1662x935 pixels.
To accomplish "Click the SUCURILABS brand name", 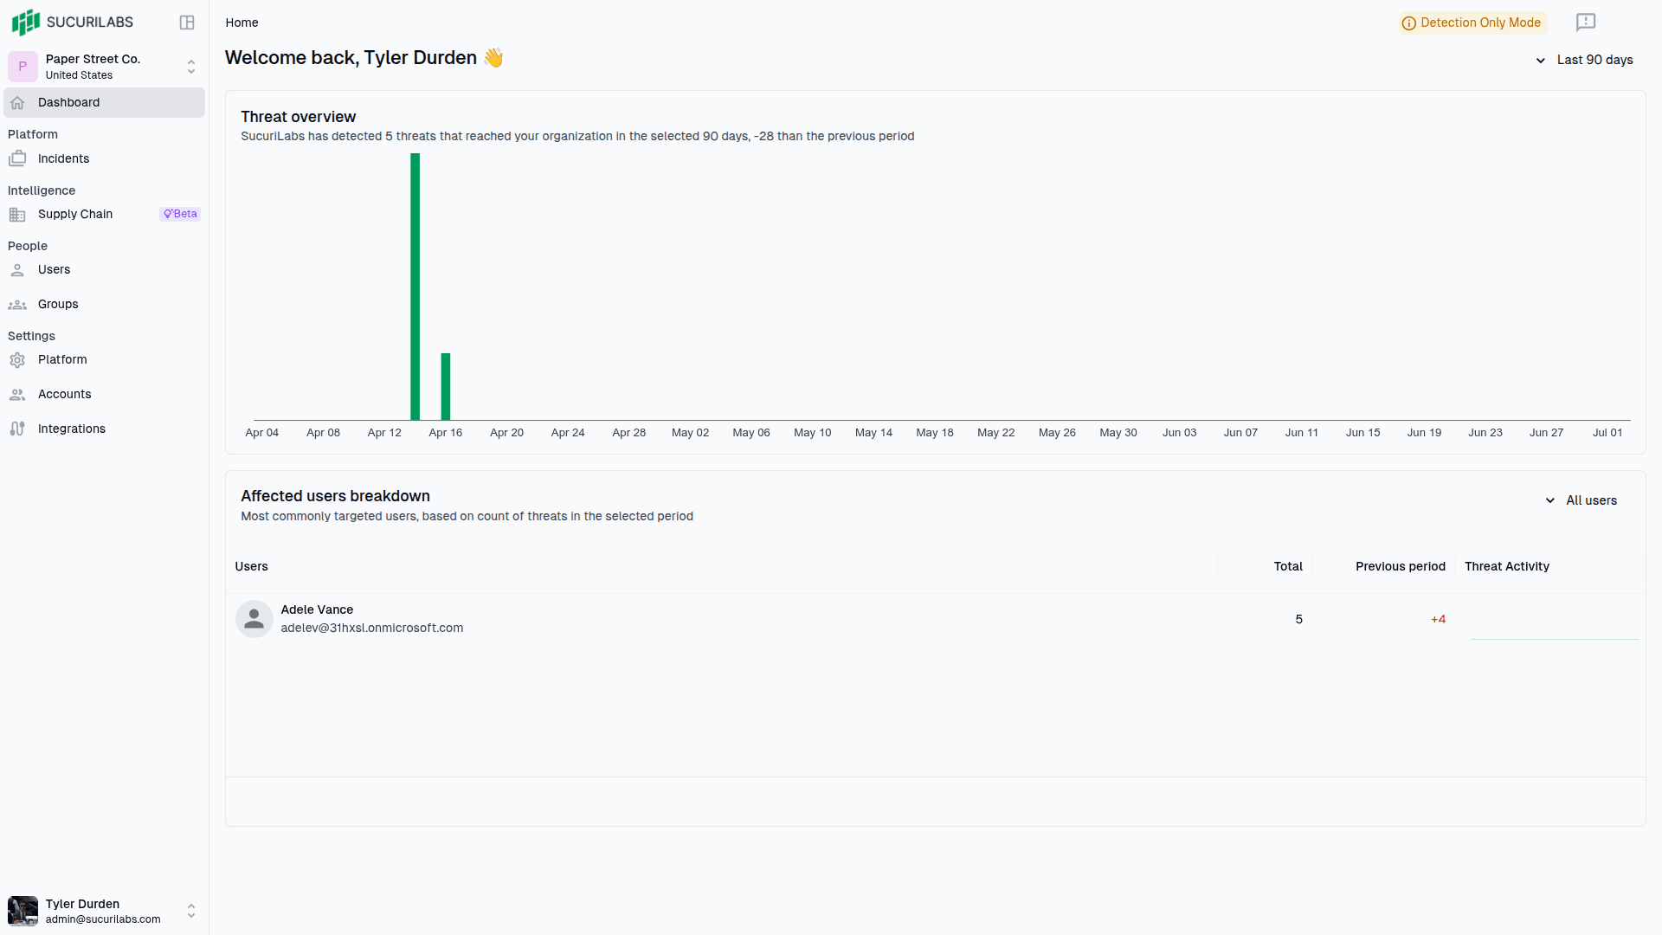I will (x=90, y=23).
